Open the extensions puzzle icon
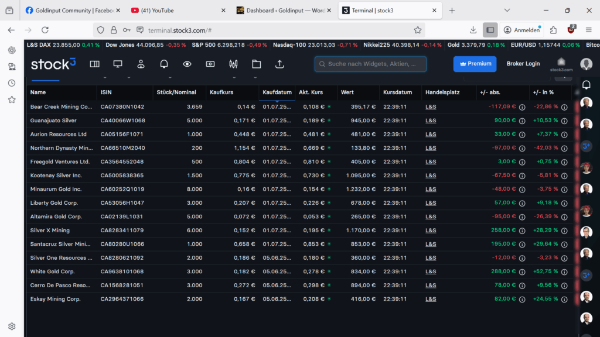The height and width of the screenshot is (337, 600). 553,30
